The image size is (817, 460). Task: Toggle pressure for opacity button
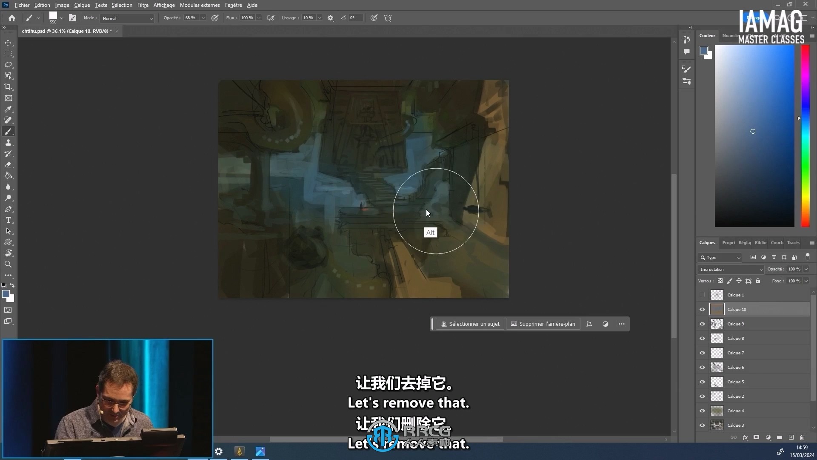point(215,18)
